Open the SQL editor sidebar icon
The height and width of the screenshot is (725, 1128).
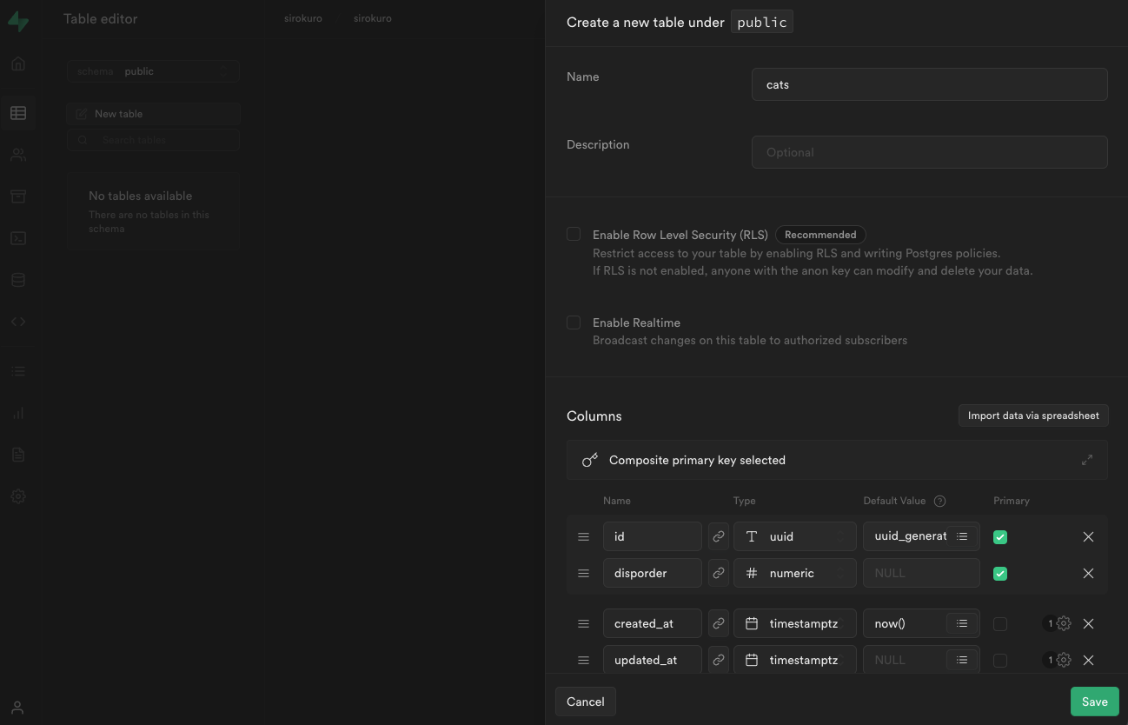click(x=18, y=238)
